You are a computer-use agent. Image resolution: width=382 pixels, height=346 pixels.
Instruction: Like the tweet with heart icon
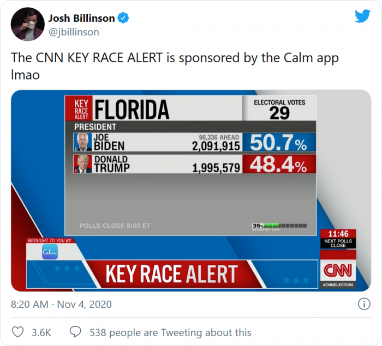(x=18, y=332)
